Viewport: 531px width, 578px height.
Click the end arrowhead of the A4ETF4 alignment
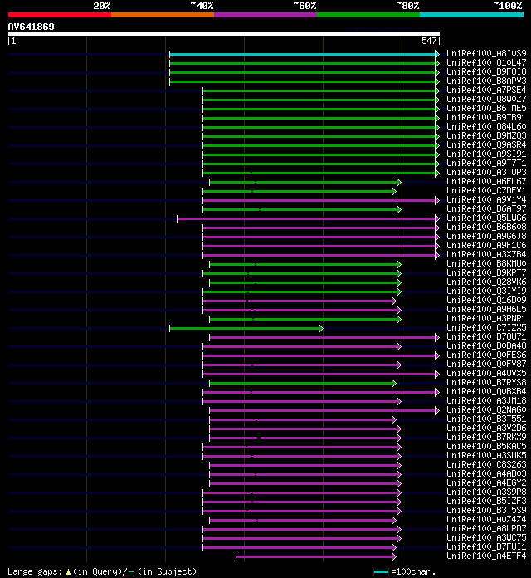394,556
